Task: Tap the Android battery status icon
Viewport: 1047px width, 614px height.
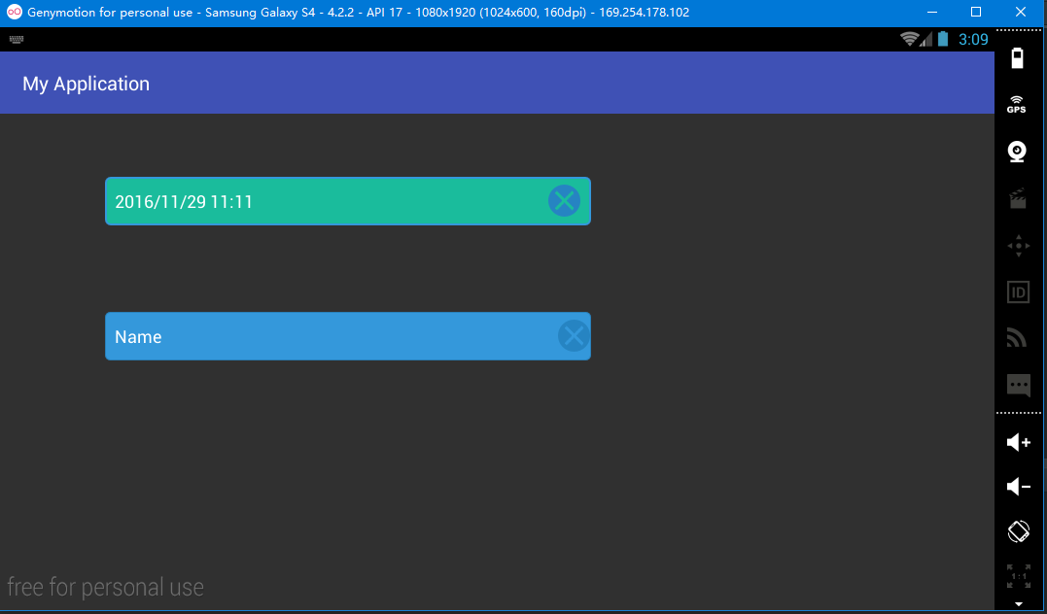Action: pyautogui.click(x=943, y=39)
